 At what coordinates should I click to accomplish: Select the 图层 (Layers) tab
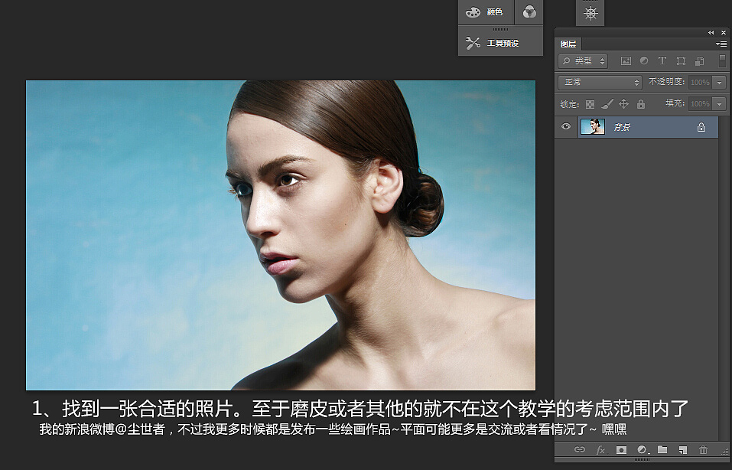tap(568, 44)
